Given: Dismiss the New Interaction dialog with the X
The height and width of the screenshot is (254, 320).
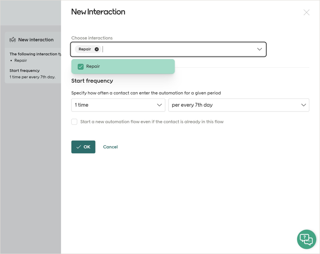Looking at the screenshot, I should [x=307, y=12].
